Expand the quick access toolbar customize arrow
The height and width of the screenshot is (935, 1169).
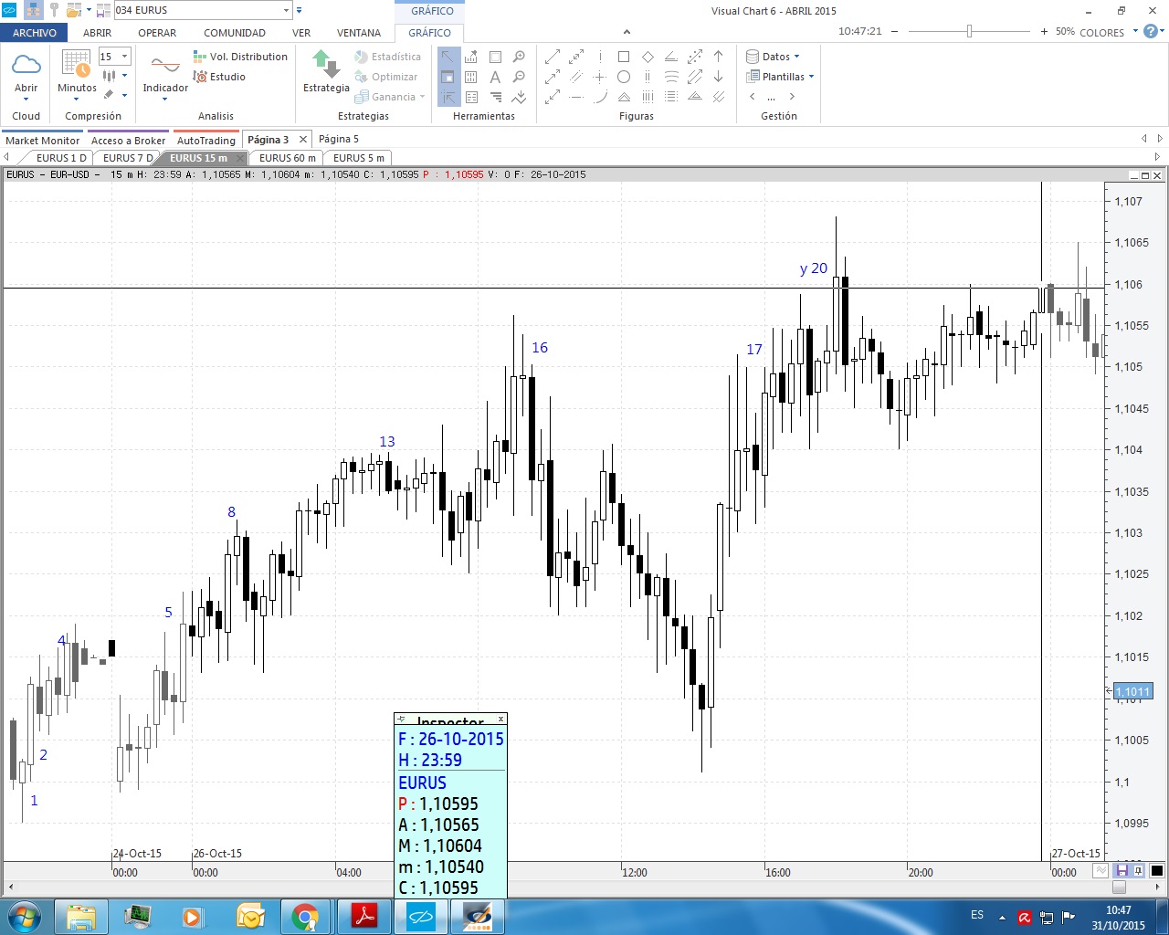coord(300,10)
